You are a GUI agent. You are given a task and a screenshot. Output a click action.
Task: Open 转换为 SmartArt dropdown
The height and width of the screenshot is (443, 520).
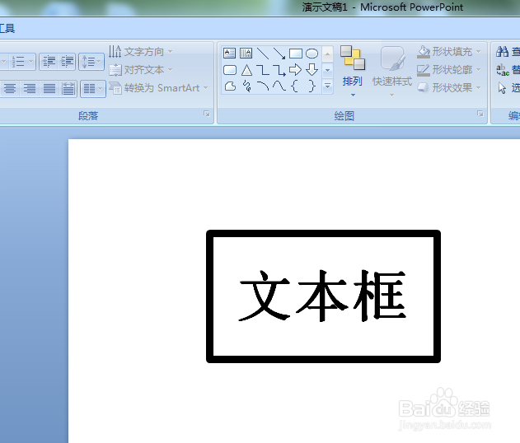coord(158,88)
